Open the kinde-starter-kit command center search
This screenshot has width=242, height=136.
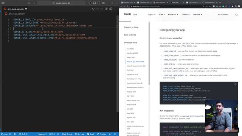[61, 3]
